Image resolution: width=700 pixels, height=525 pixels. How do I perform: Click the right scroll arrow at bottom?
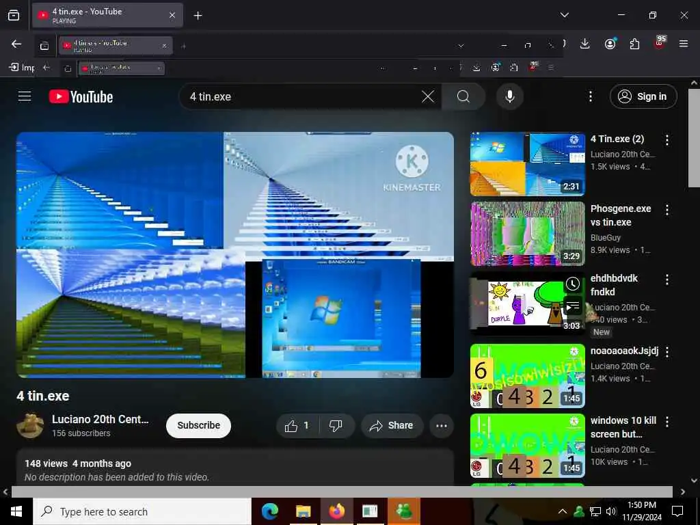click(x=683, y=492)
